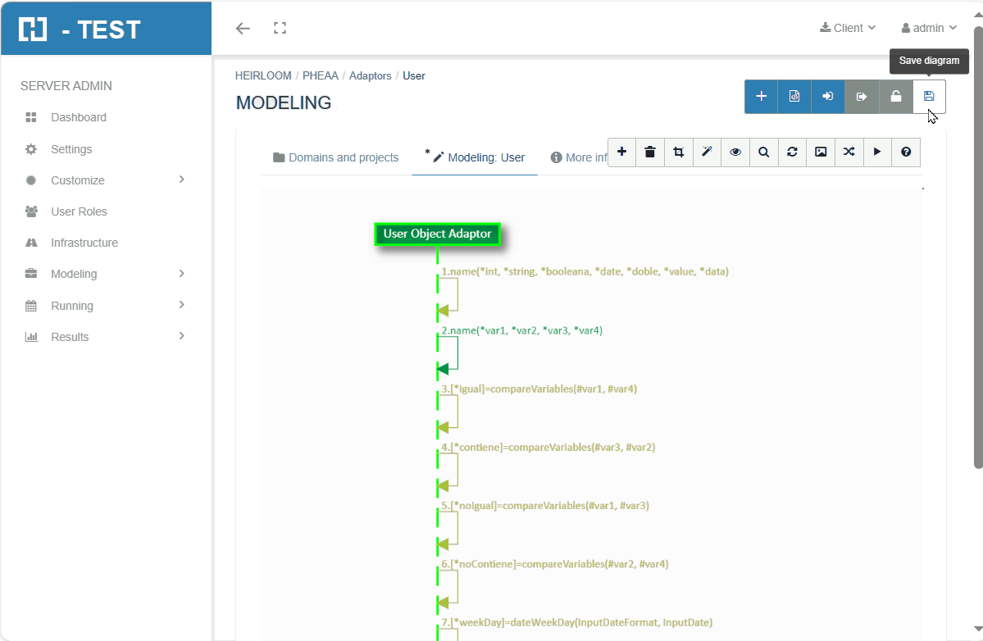The height and width of the screenshot is (641, 983).
Task: Switch to Domains and projects tab
Action: (x=335, y=157)
